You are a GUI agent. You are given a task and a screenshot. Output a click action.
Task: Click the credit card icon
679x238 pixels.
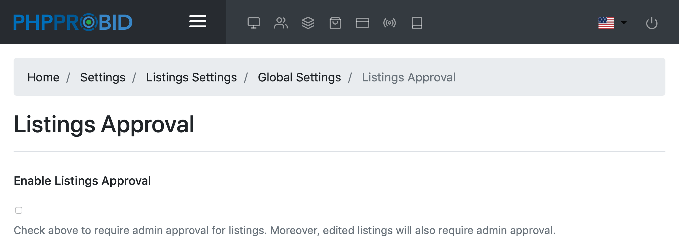tap(362, 23)
